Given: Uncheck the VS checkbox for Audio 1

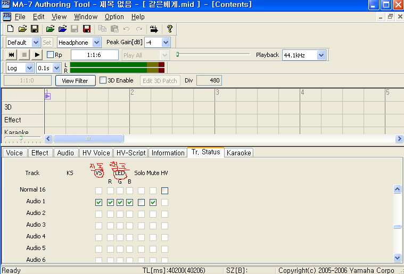Looking at the screenshot, I should 98,202.
